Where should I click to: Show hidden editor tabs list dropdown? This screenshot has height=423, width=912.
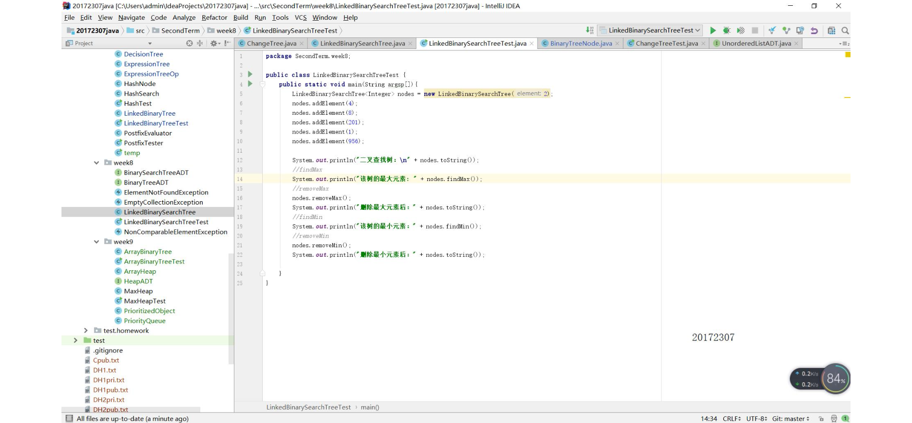[x=844, y=44]
